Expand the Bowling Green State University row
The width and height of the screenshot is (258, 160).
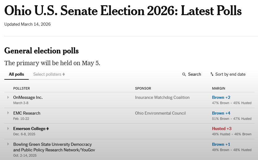pos(8,144)
